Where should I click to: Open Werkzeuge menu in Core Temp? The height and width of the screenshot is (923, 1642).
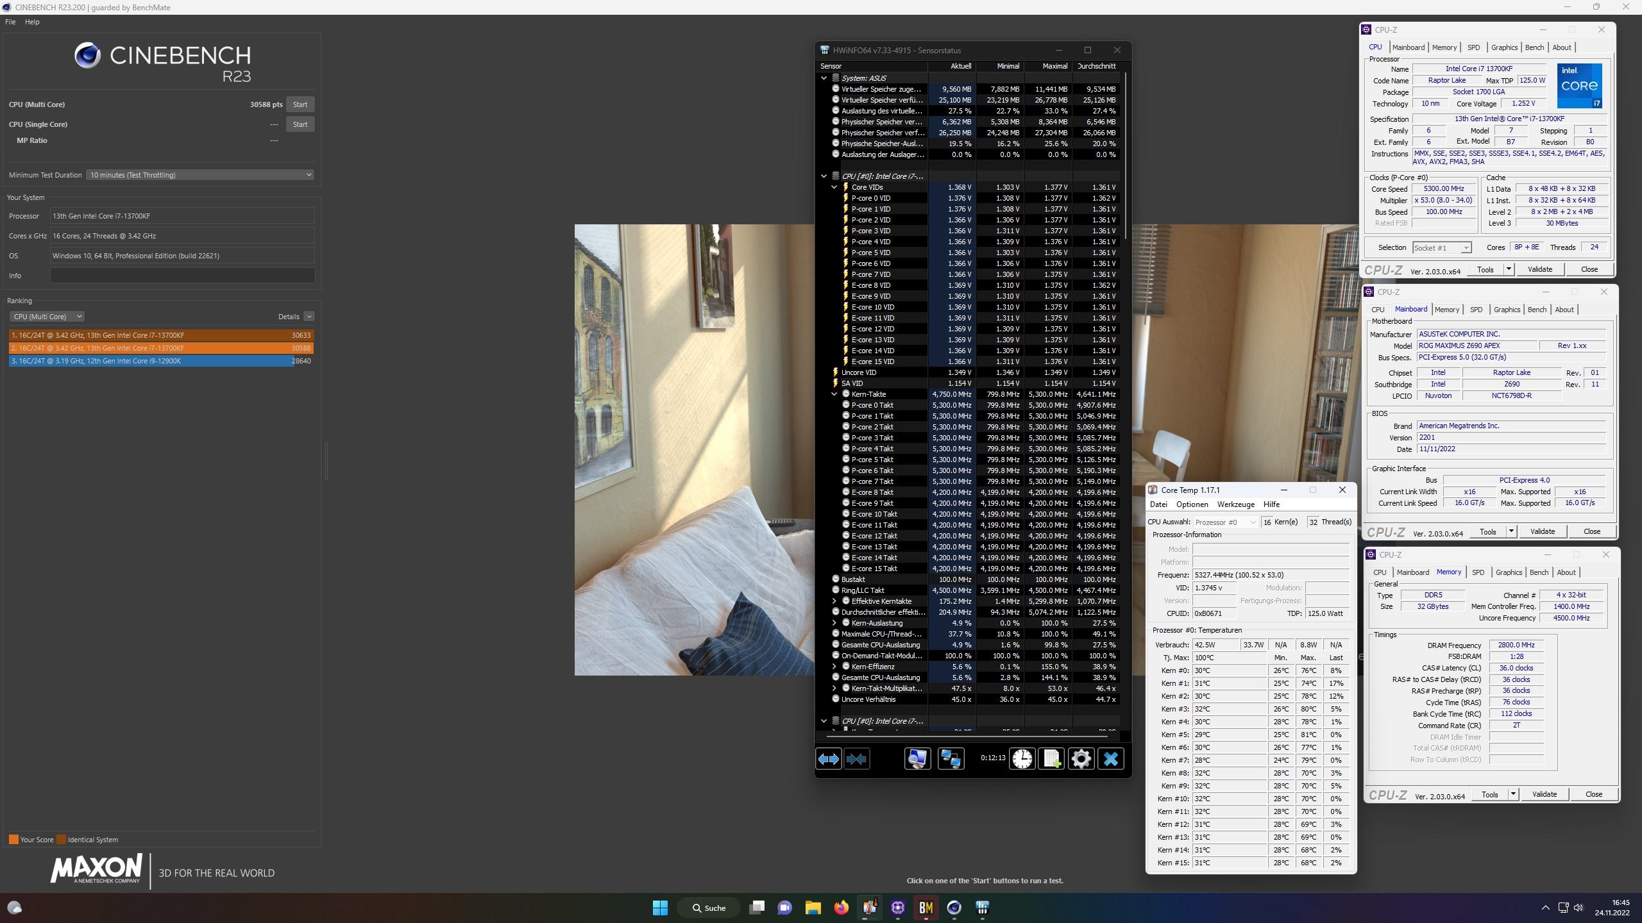1235,504
